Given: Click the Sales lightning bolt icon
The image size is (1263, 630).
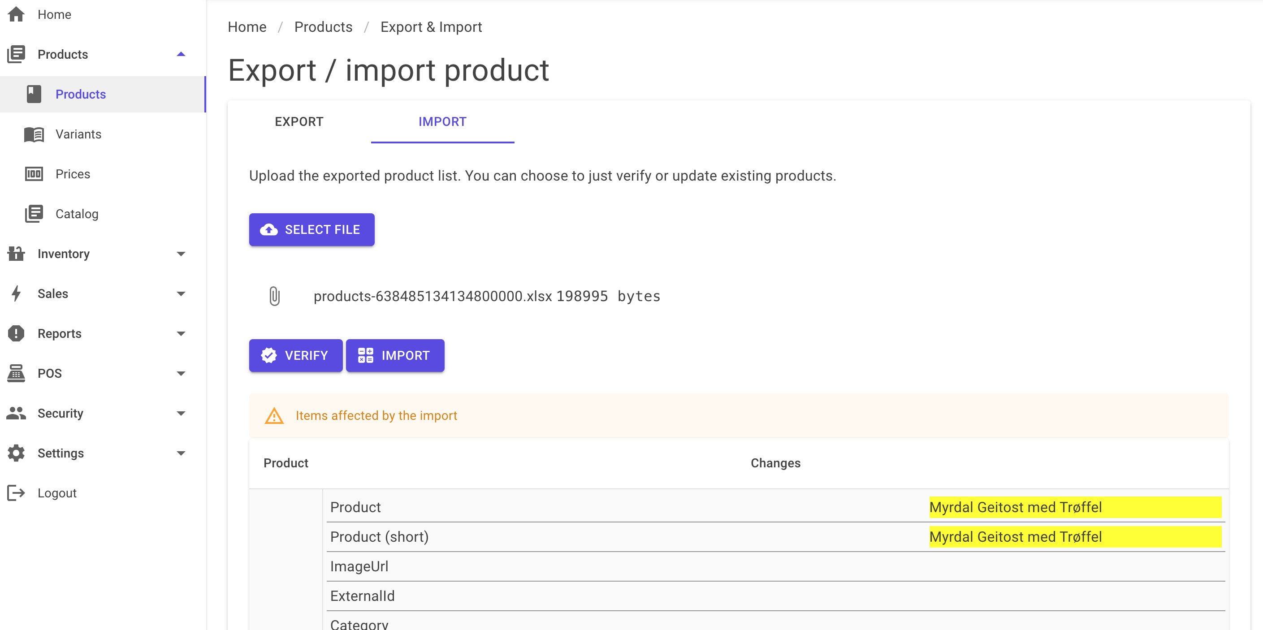Looking at the screenshot, I should pos(16,293).
